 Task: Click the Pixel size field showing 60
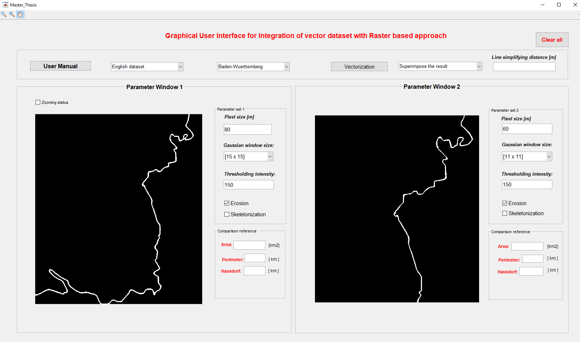527,129
